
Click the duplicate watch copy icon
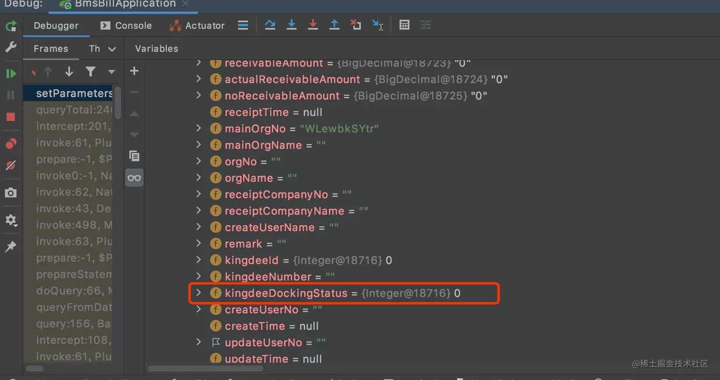pos(134,156)
